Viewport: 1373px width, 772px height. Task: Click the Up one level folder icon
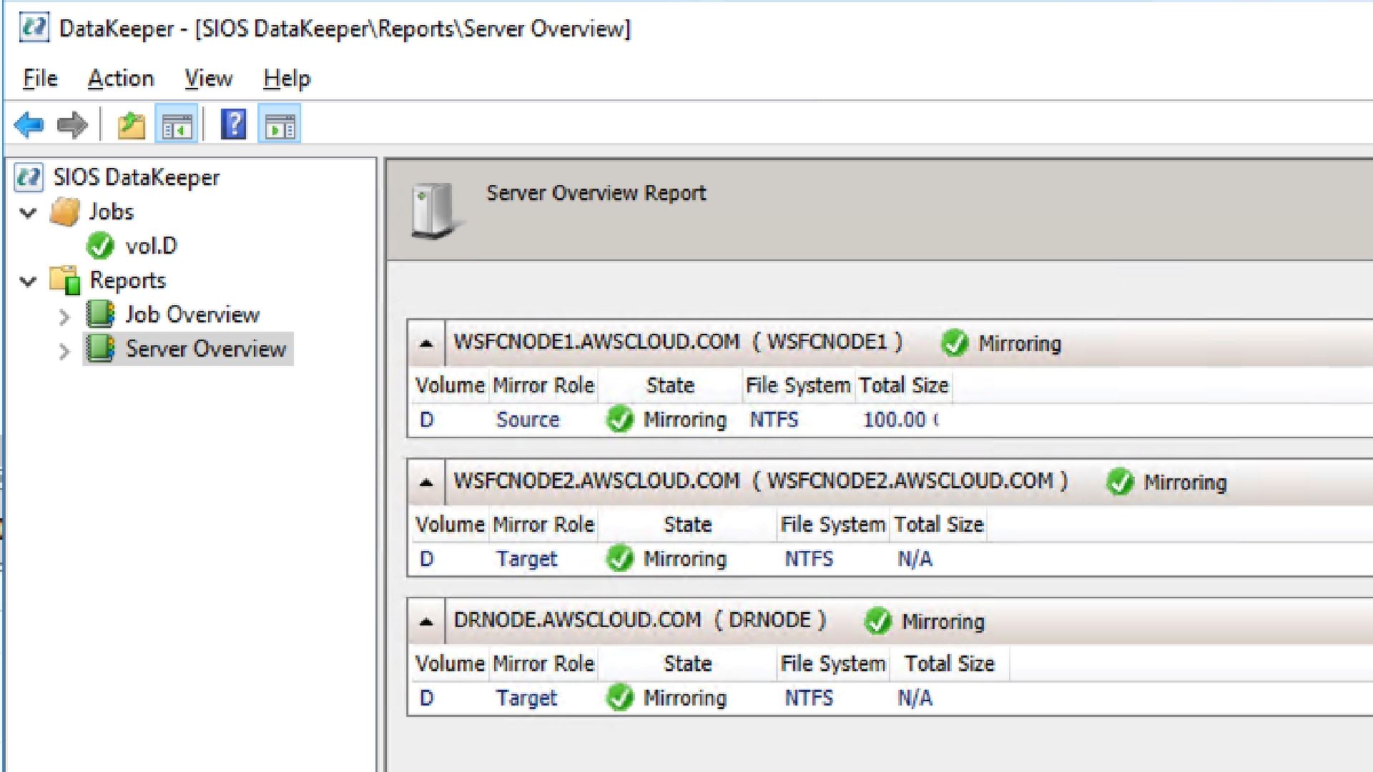(132, 125)
